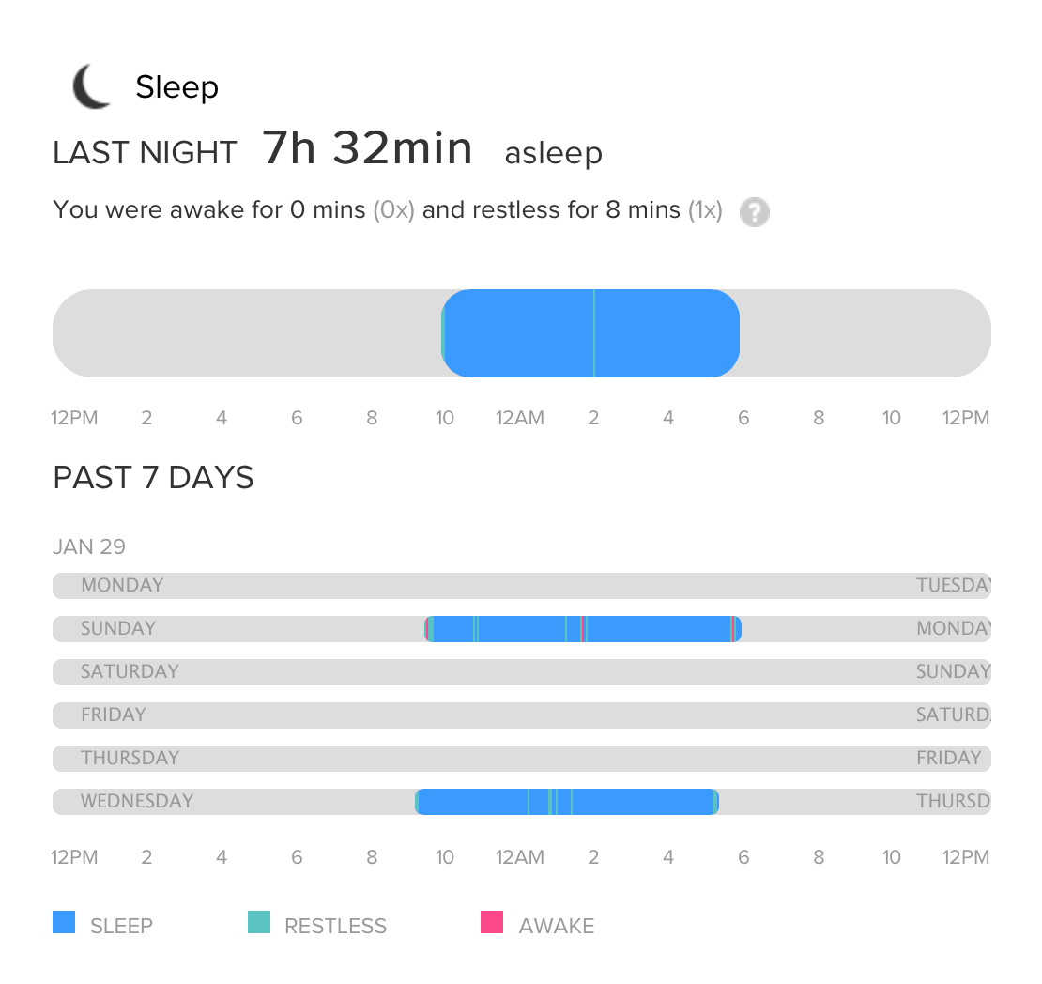Screen dimensions: 1042x984
Task: Select the Monday row in past 7 days
Action: click(521, 586)
